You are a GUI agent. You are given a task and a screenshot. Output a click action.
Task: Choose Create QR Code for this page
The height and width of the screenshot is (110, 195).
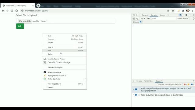click(x=65, y=62)
